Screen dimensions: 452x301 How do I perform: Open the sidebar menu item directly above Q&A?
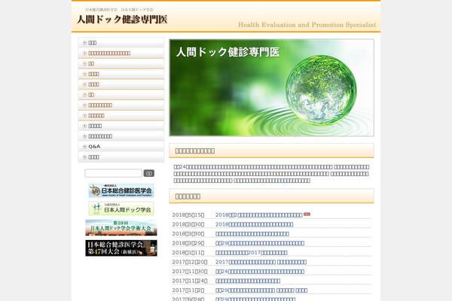121,136
